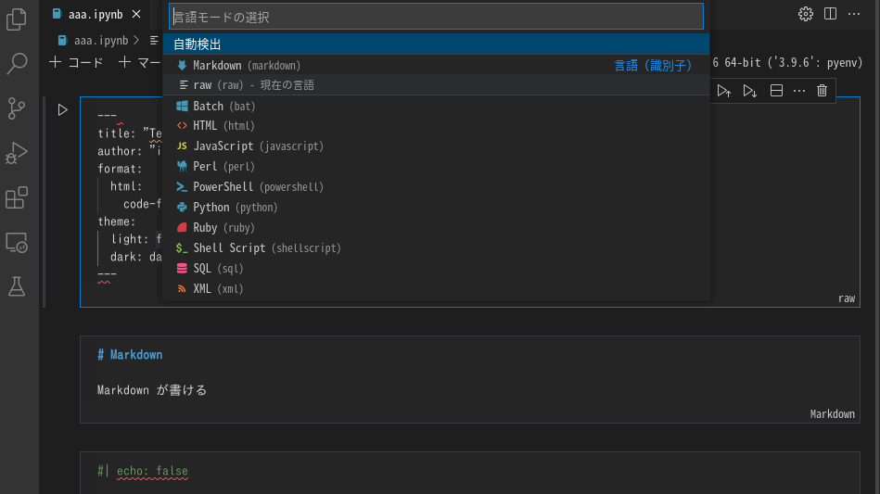Add a new code cell
This screenshot has width=880, height=494.
(x=76, y=62)
